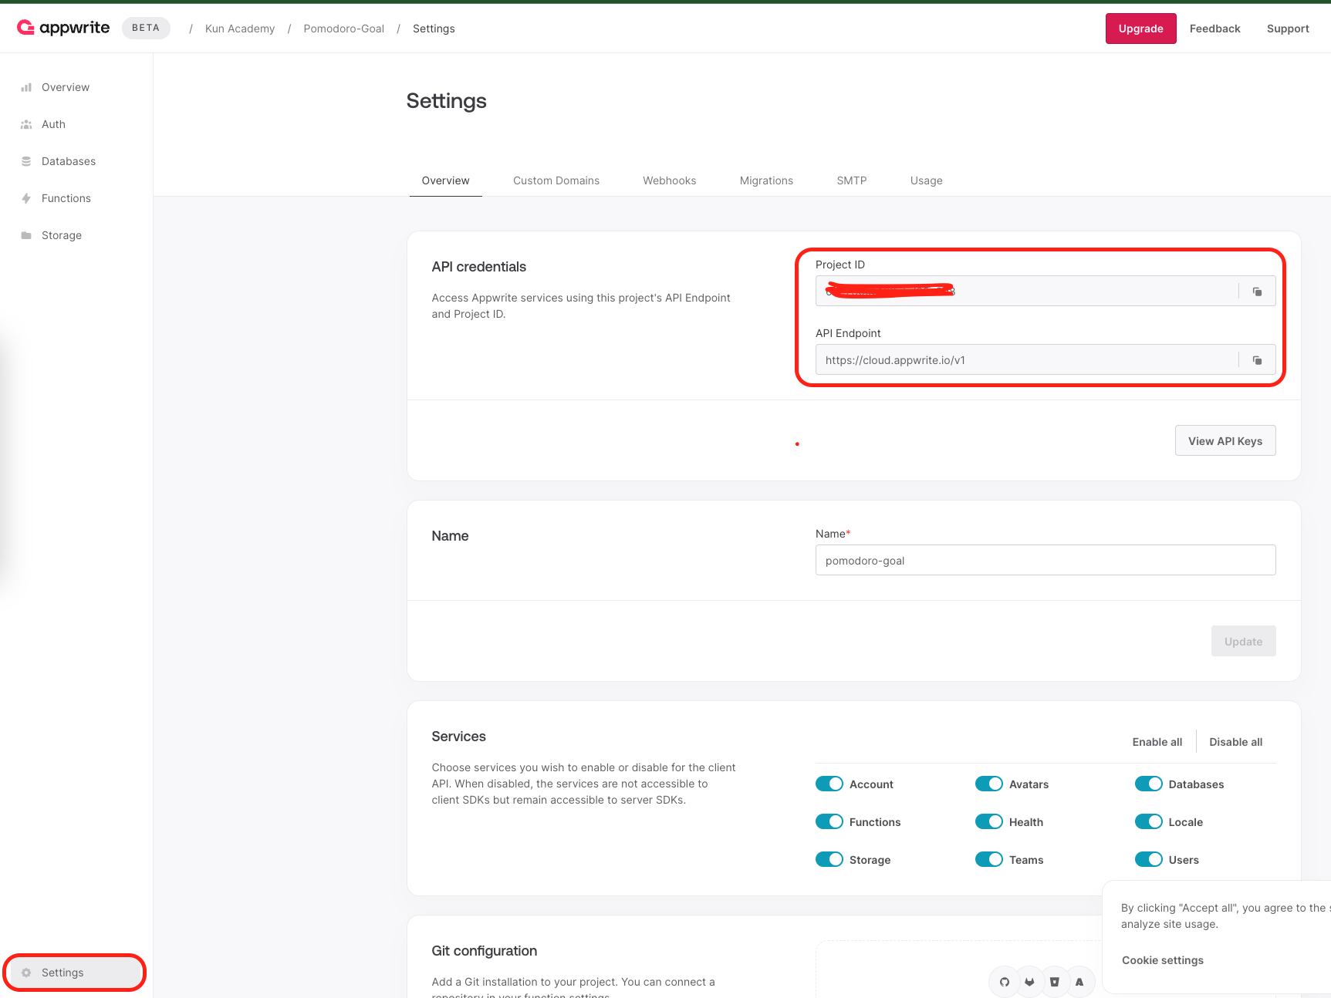Screen dimensions: 1331x998
Task: Open the Support link in header
Action: pos(1288,29)
